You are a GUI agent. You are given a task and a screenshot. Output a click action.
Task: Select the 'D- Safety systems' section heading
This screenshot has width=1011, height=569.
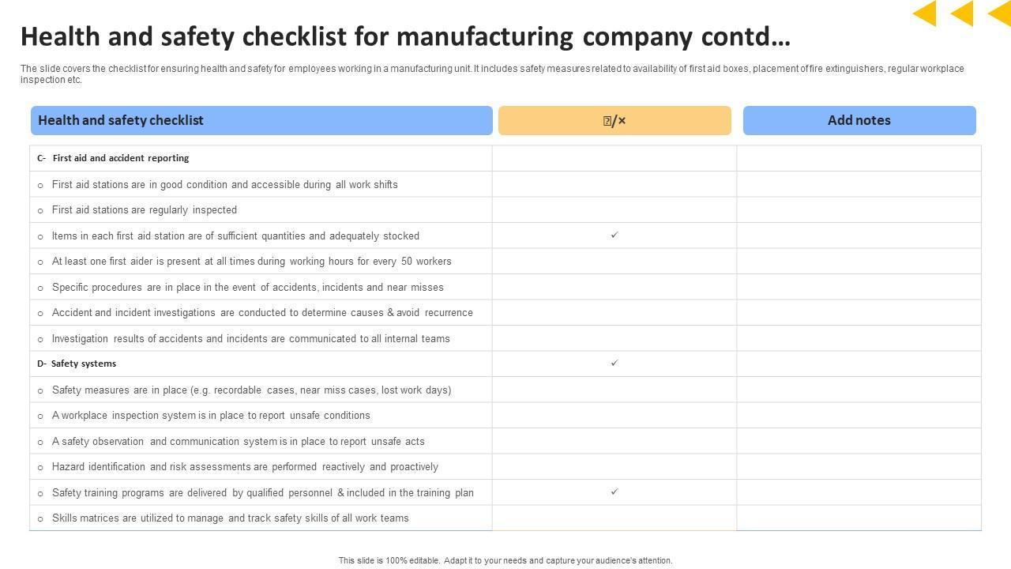point(77,364)
